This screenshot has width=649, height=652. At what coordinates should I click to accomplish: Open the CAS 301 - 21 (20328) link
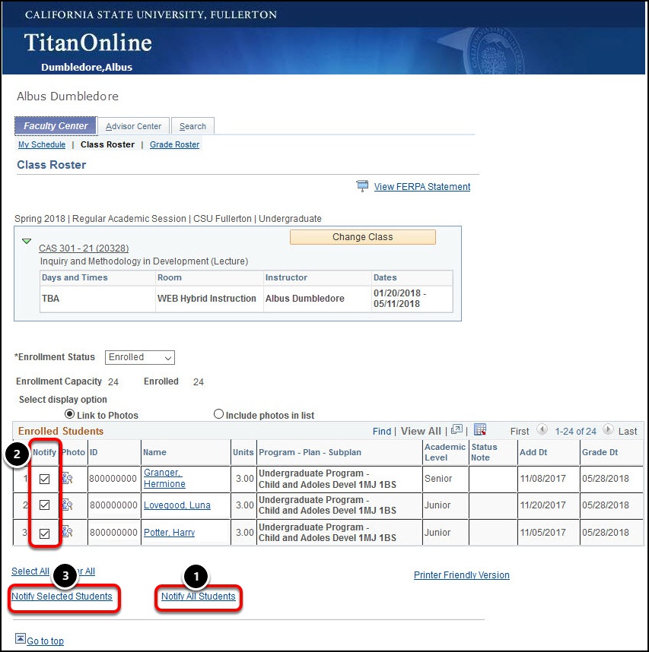tap(84, 248)
